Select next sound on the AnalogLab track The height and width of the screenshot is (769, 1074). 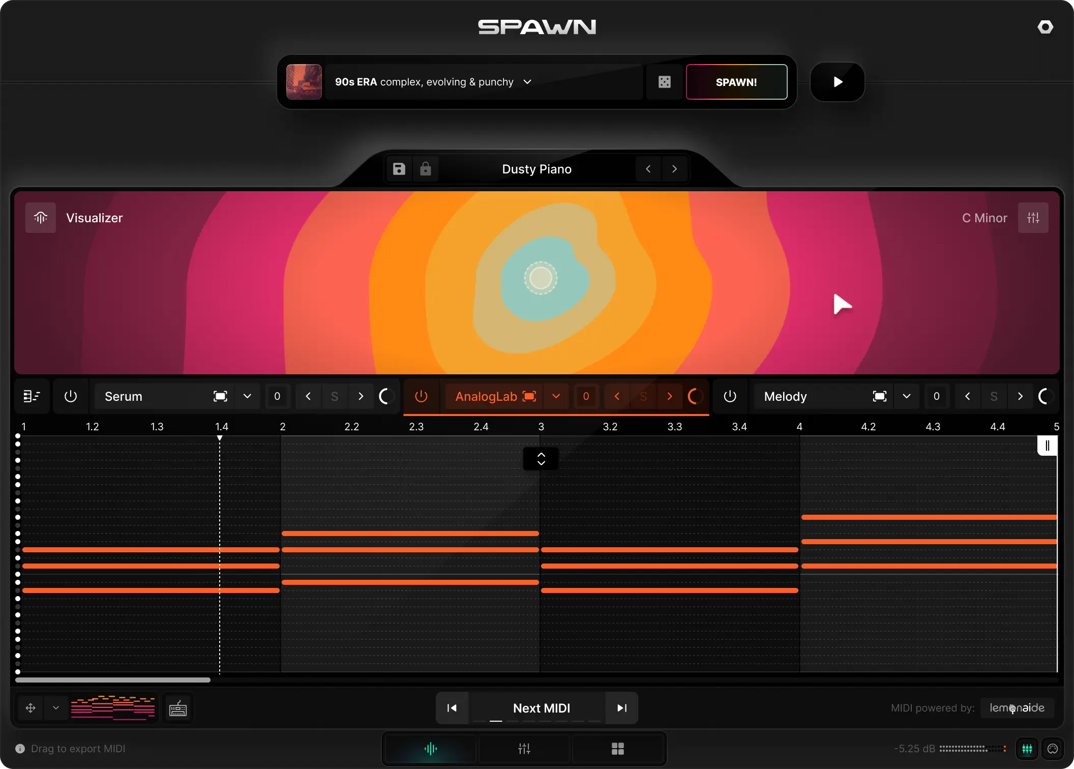670,396
